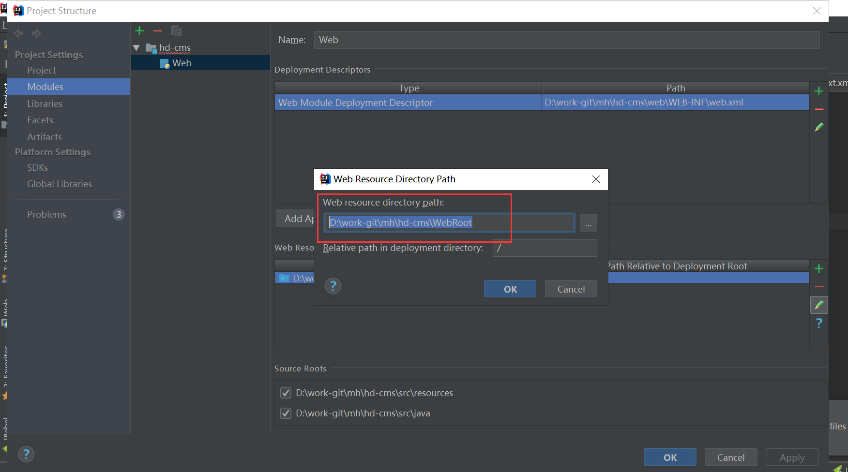Confirm the Web Resource Directory Path dialog
The width and height of the screenshot is (848, 472).
pos(510,289)
